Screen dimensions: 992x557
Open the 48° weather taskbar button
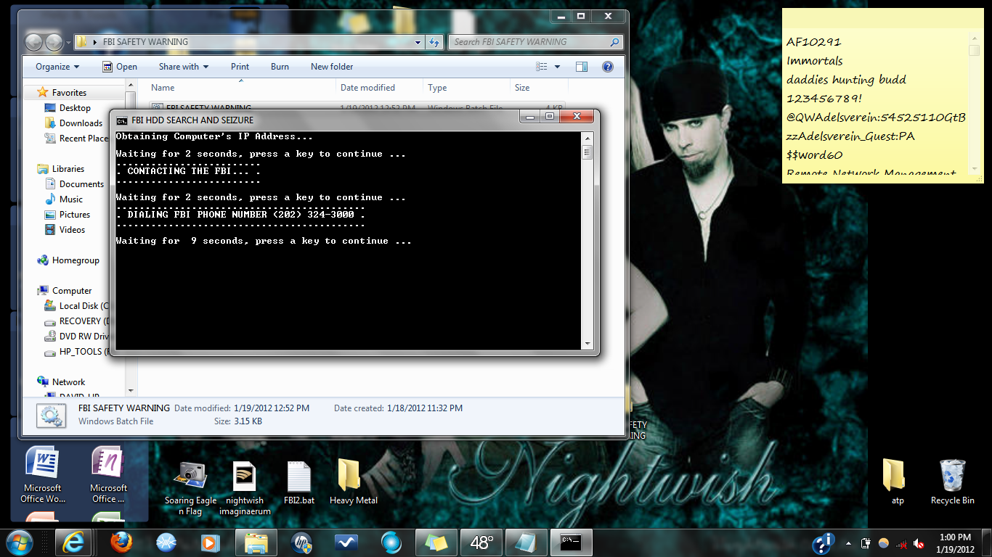481,542
